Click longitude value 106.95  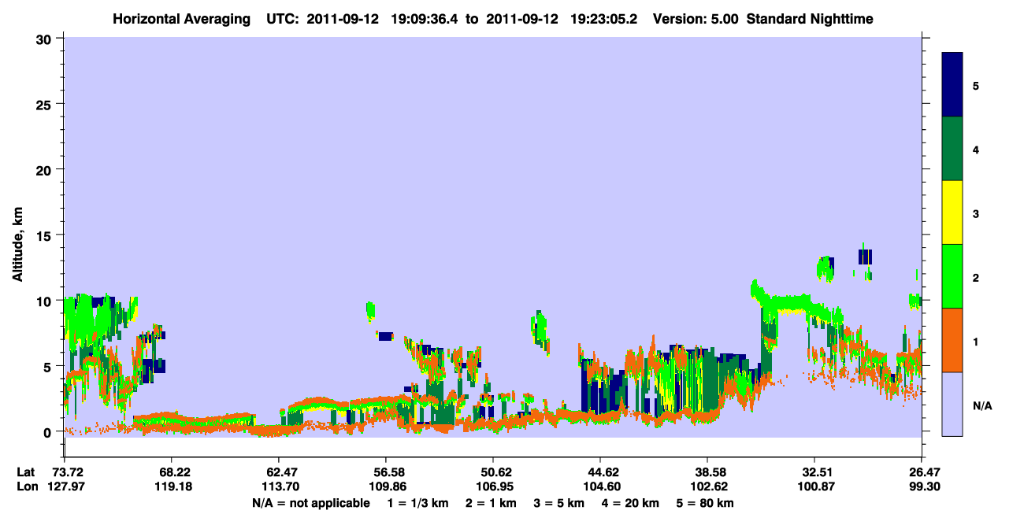pyautogui.click(x=493, y=487)
